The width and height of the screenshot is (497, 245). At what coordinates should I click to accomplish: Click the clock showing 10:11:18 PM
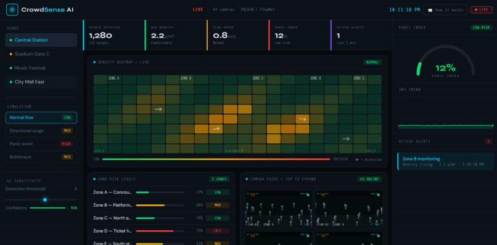click(x=405, y=10)
